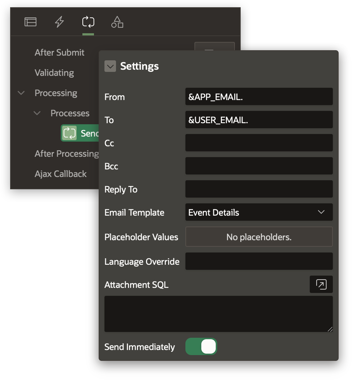Open Attachment SQL code editor popup icon
The image size is (352, 380).
[x=321, y=285]
